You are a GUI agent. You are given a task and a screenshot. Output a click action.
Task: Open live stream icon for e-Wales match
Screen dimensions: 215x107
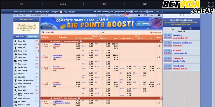42,84
